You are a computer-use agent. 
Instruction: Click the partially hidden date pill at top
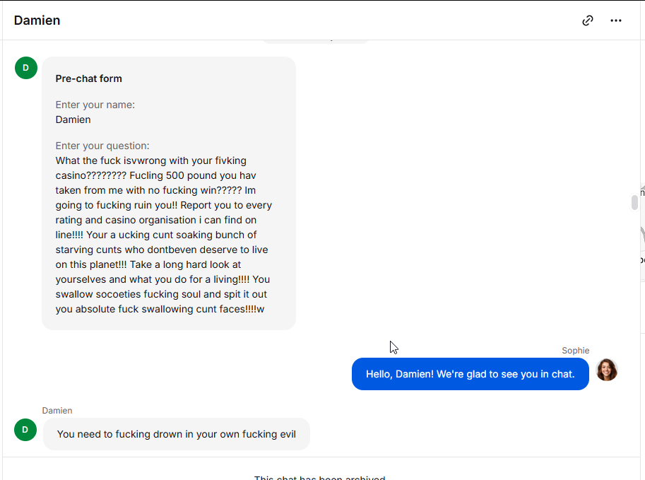point(316,41)
